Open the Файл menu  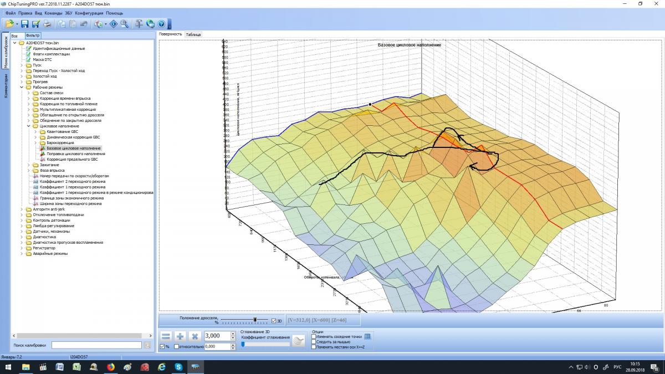pos(10,13)
